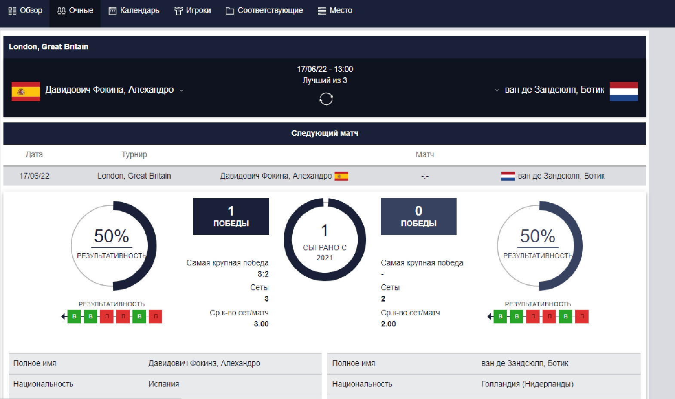Click the Обзор grid icon
The height and width of the screenshot is (399, 675).
click(12, 11)
